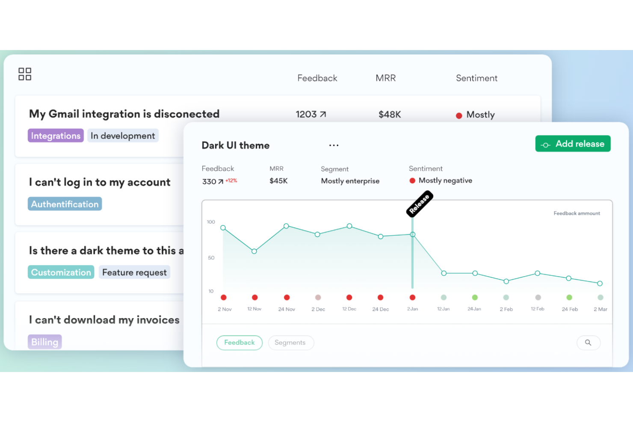Image resolution: width=633 pixels, height=422 pixels.
Task: Click the apps grid icon top-left
Action: (x=24, y=74)
